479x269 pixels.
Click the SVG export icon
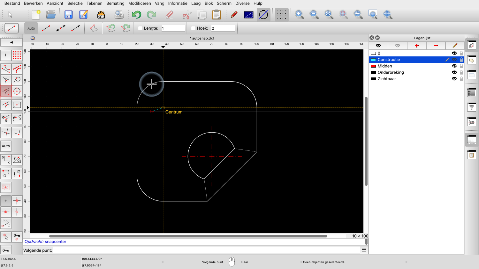pos(101,15)
